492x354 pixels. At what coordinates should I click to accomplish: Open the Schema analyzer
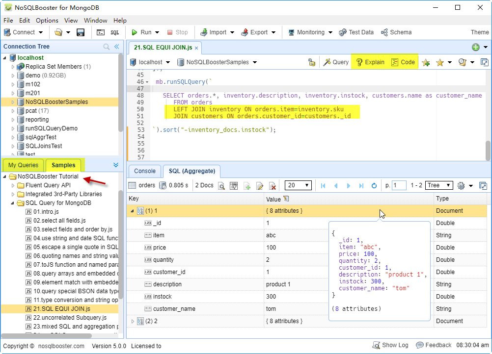(396, 32)
